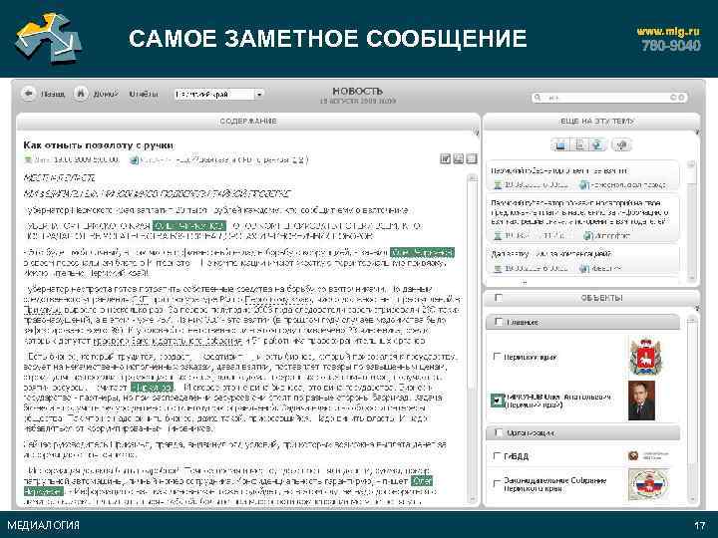Click the source icon of the first related item
Image resolution: width=718 pixels, height=538 pixels.
coord(583,184)
